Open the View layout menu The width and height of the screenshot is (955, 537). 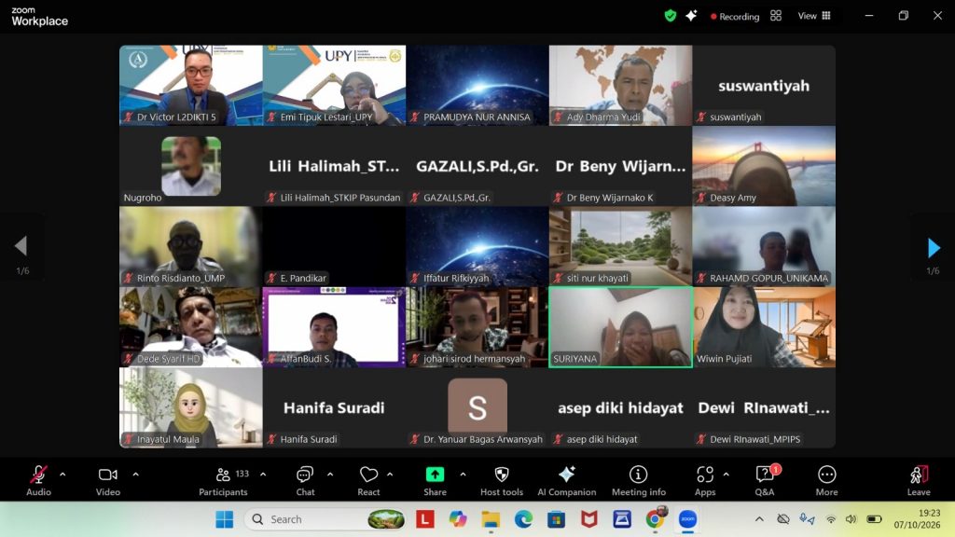click(813, 16)
